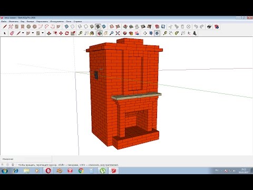Open the Справка menu
Screen dimensions: 253x190
click(77, 22)
